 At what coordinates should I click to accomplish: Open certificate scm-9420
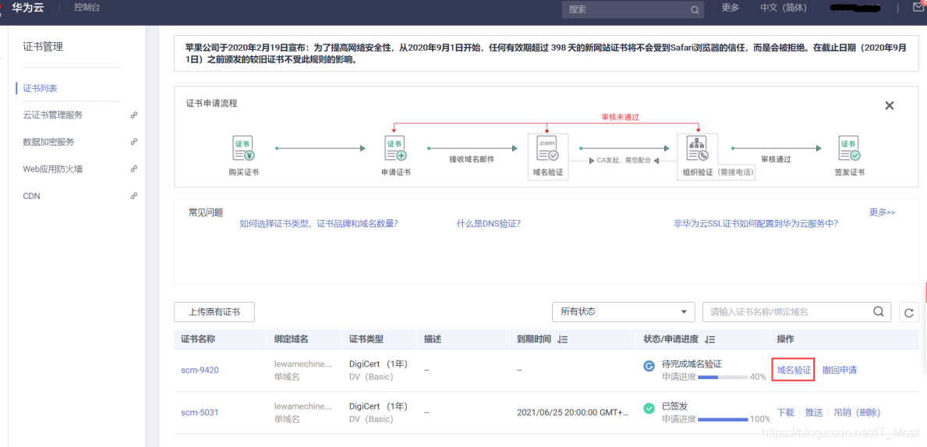tap(200, 370)
